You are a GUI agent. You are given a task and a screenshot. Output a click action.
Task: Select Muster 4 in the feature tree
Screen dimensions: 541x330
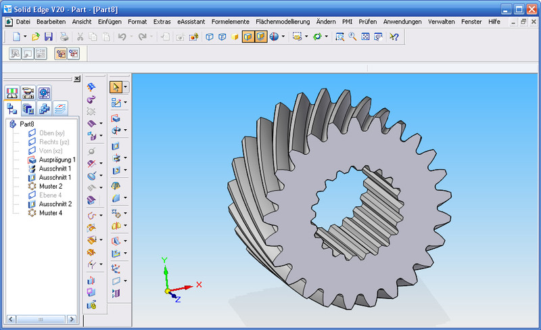(x=50, y=212)
